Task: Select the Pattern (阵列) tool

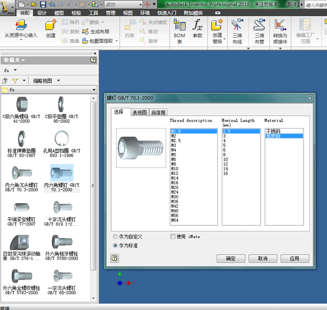Action: 70,22
